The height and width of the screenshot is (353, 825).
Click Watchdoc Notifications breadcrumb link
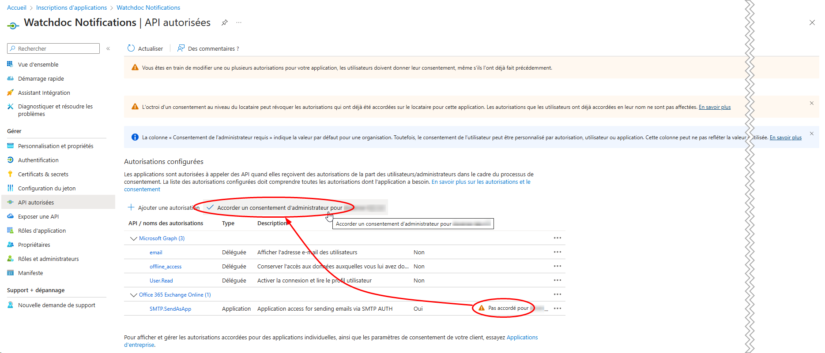(x=148, y=7)
